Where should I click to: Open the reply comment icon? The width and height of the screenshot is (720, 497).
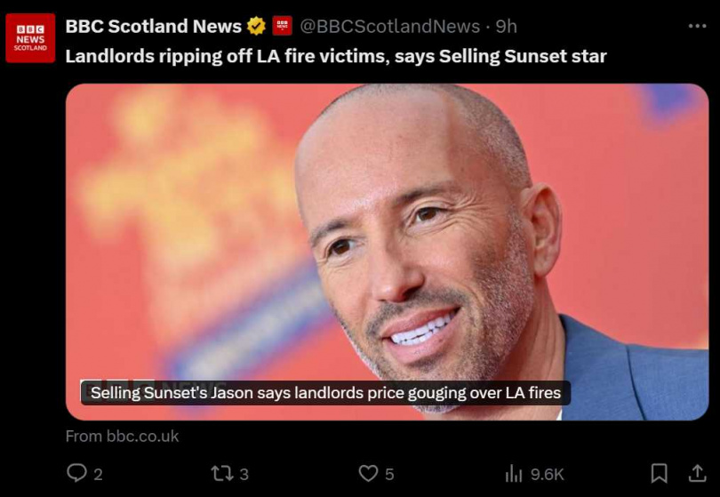click(x=76, y=473)
